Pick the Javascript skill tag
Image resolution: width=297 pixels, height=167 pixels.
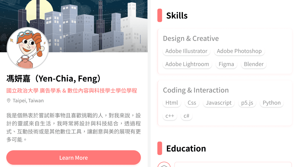[218, 103]
